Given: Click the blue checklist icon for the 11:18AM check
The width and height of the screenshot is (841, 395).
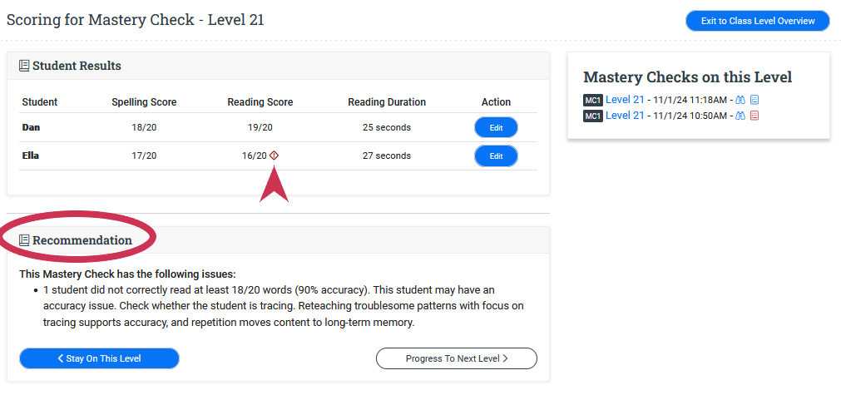Looking at the screenshot, I should point(754,100).
